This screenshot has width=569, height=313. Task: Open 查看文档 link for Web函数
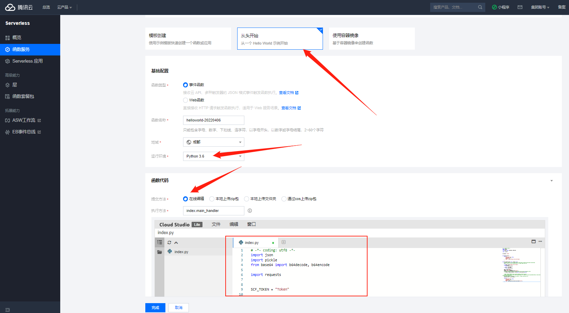(291, 108)
